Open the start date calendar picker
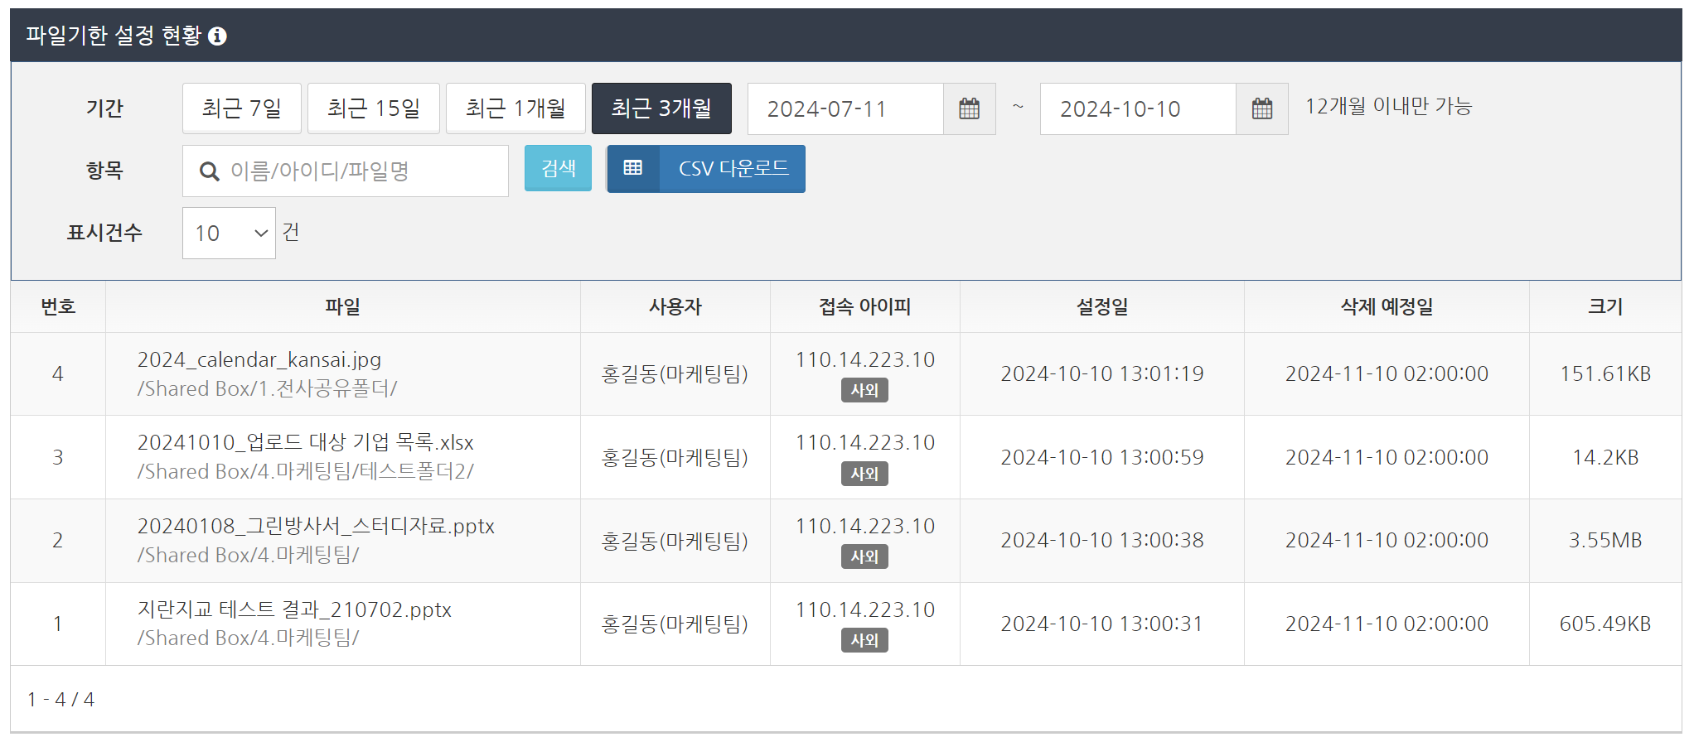The image size is (1694, 737). tap(969, 108)
